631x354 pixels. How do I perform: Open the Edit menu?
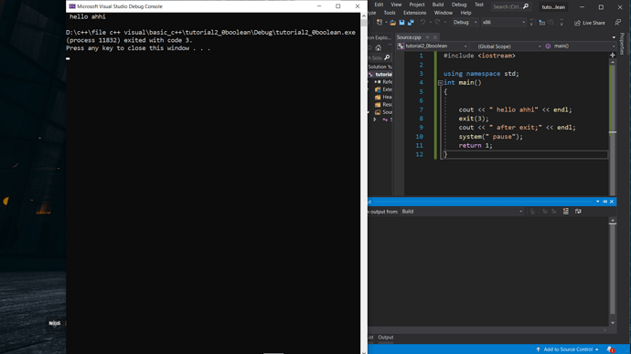pyautogui.click(x=379, y=5)
